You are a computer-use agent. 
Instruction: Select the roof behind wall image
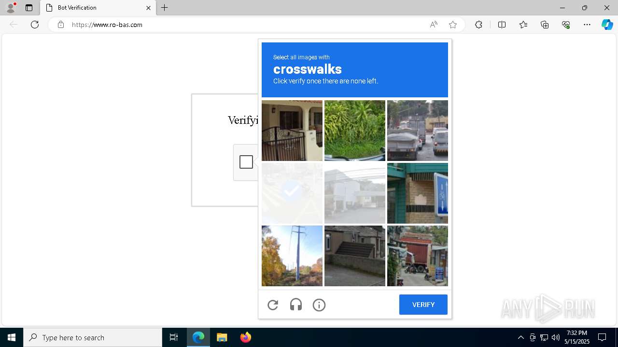pos(355,256)
